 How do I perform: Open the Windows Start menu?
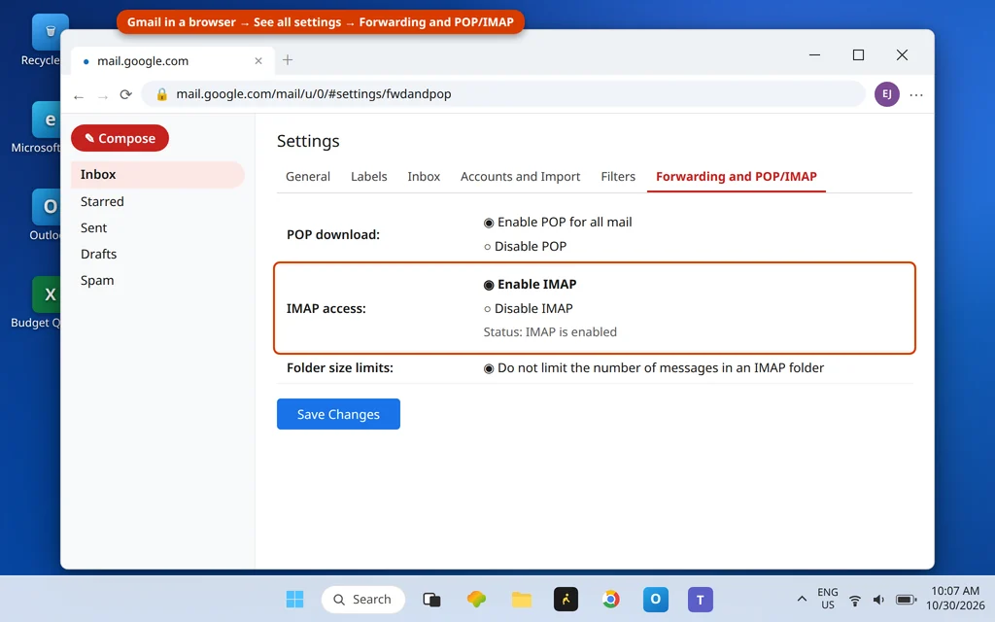(295, 599)
